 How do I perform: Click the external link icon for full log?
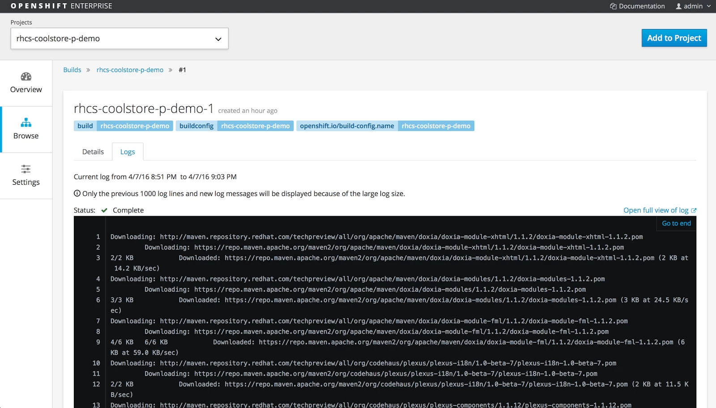(694, 210)
